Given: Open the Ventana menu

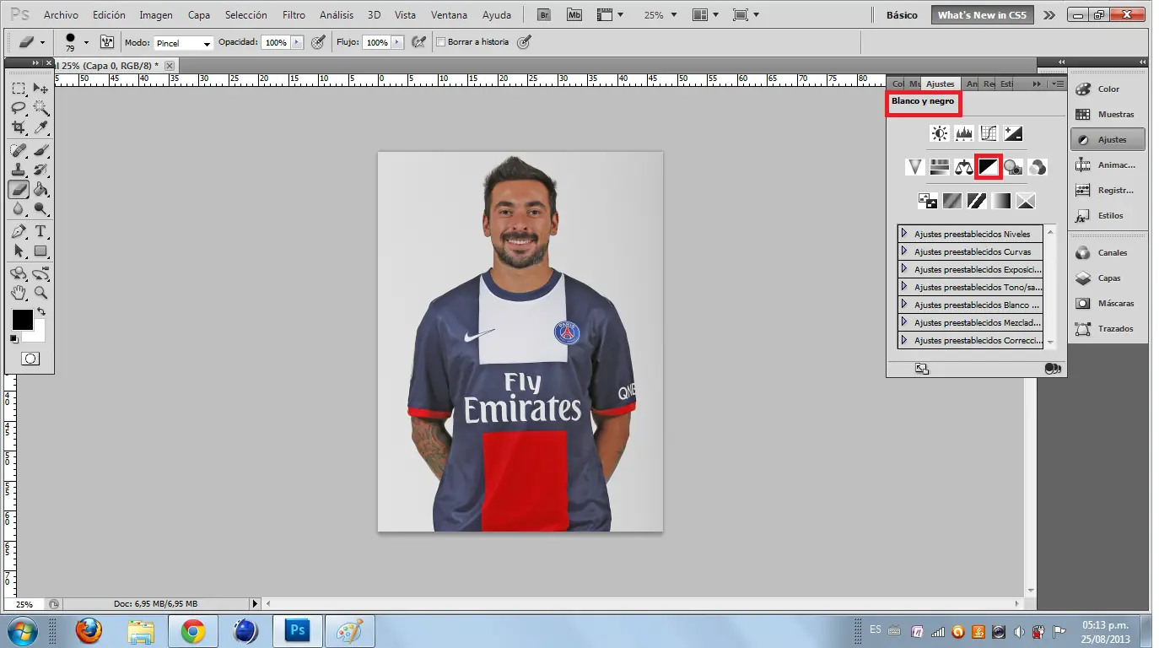Looking at the screenshot, I should [x=449, y=15].
